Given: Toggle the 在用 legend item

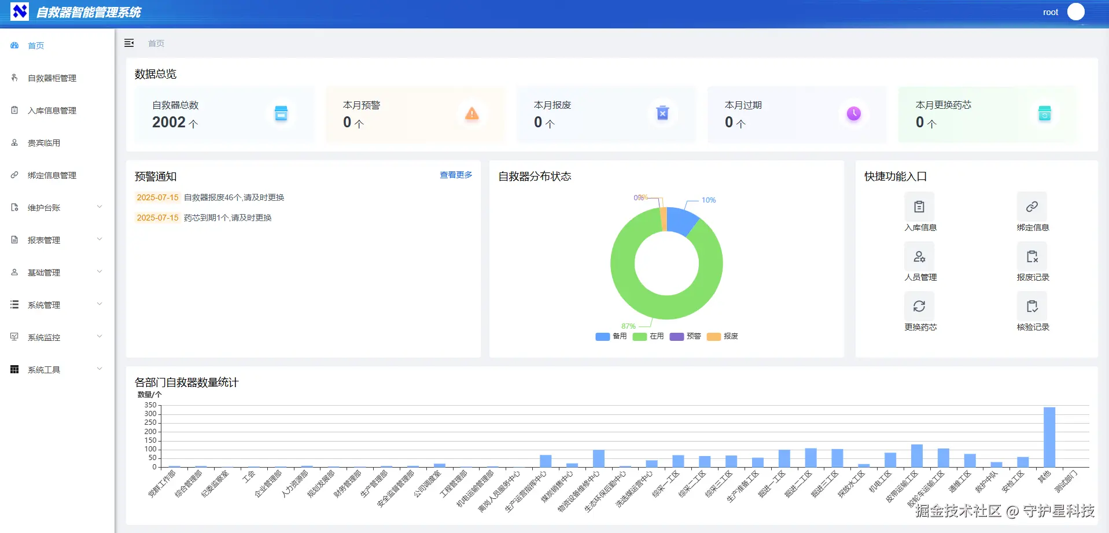Looking at the screenshot, I should click(x=648, y=336).
